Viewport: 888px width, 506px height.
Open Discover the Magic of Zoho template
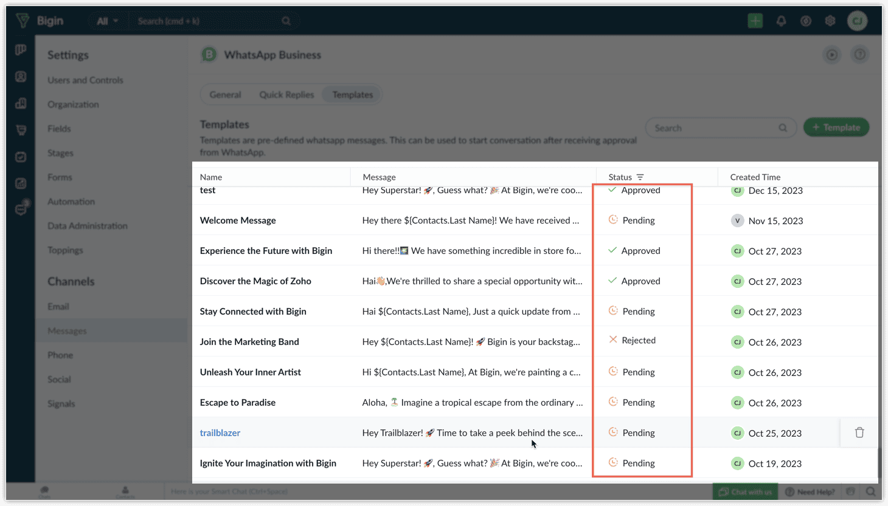point(255,281)
